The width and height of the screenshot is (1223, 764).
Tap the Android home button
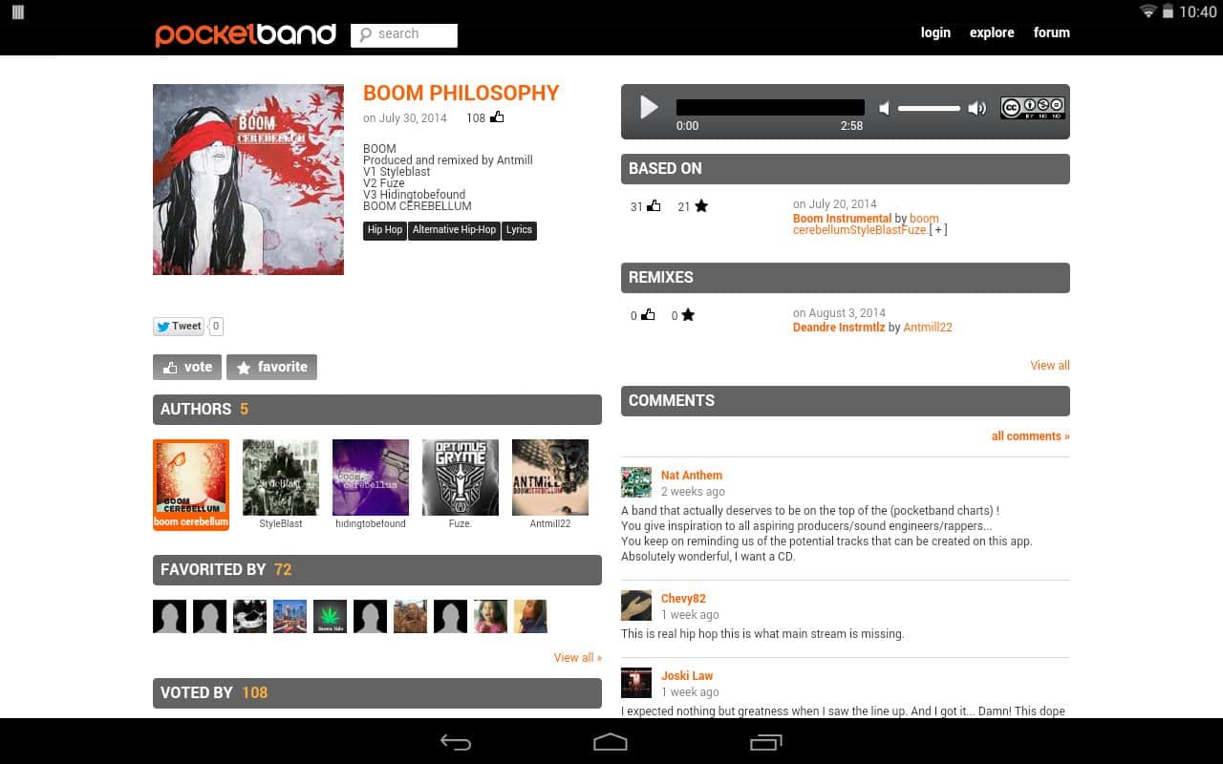coord(611,742)
